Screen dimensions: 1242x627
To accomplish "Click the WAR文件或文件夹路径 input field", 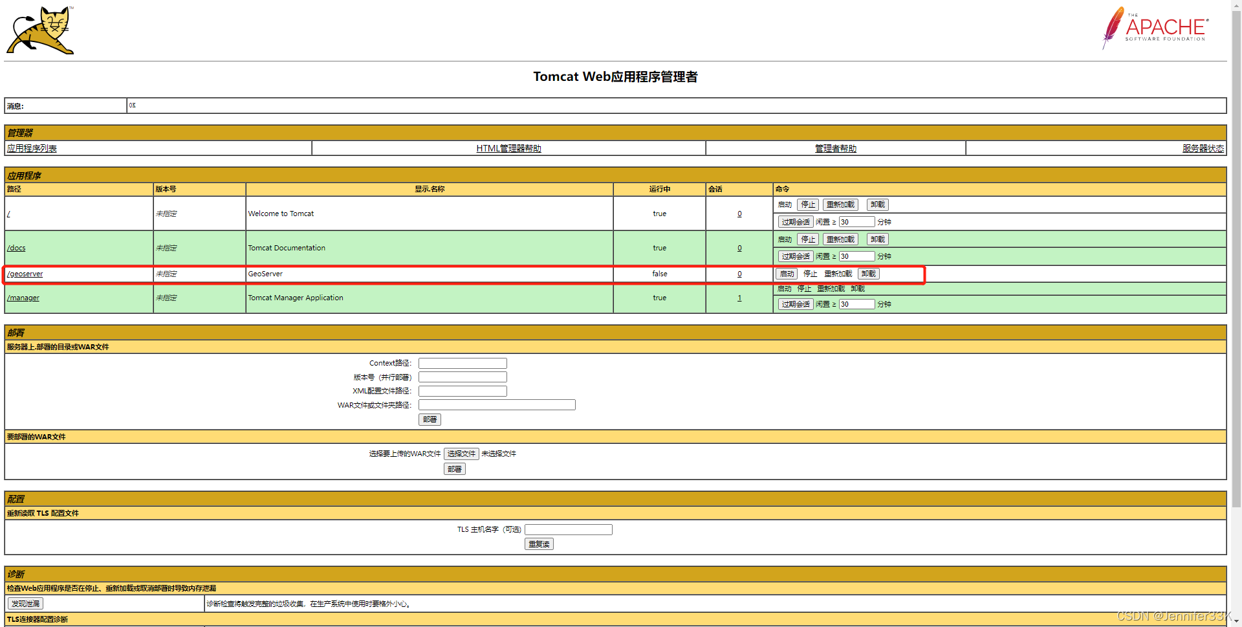I will (x=497, y=405).
